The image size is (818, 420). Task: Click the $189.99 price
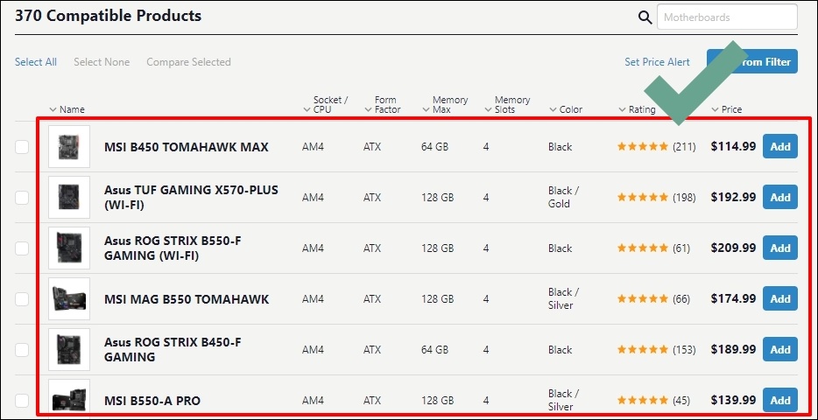click(x=733, y=349)
